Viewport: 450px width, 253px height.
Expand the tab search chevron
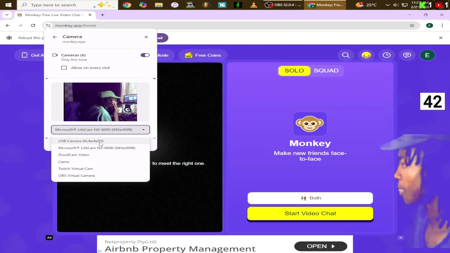click(x=7, y=15)
